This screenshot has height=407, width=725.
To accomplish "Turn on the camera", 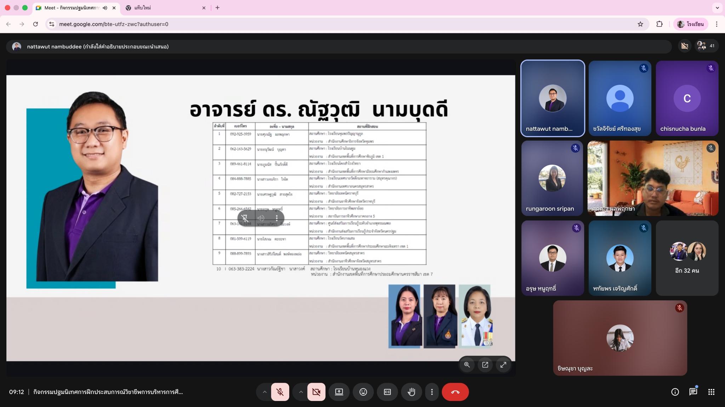I will (x=316, y=392).
